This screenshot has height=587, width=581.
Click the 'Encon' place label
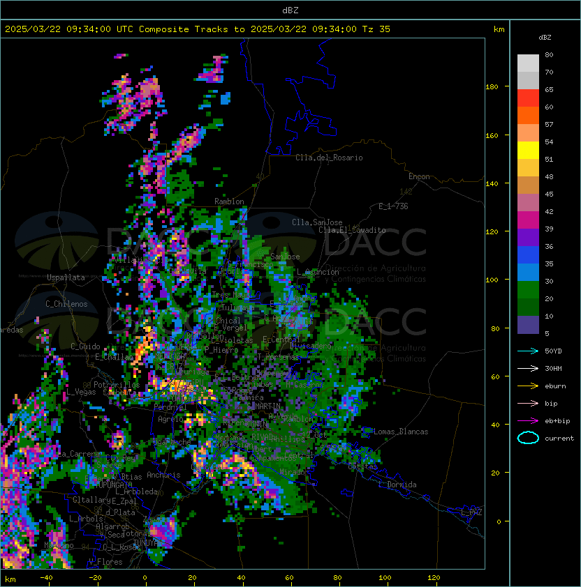coord(419,176)
